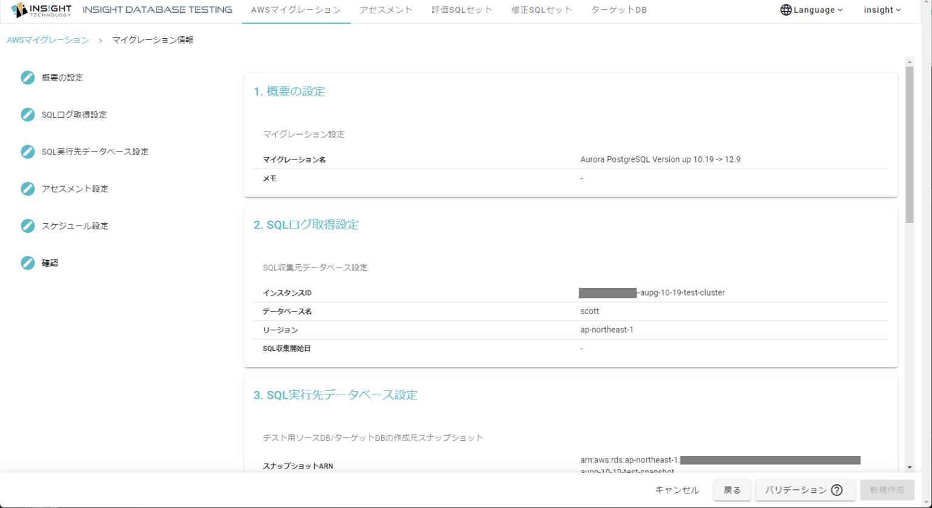932x508 pixels.
Task: Select the SQL実行先データベース設定 step label
Action: pos(95,152)
